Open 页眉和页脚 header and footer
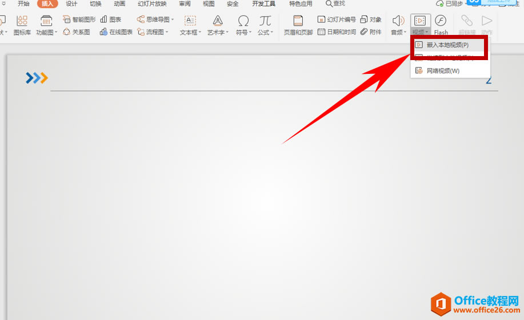 pyautogui.click(x=298, y=25)
